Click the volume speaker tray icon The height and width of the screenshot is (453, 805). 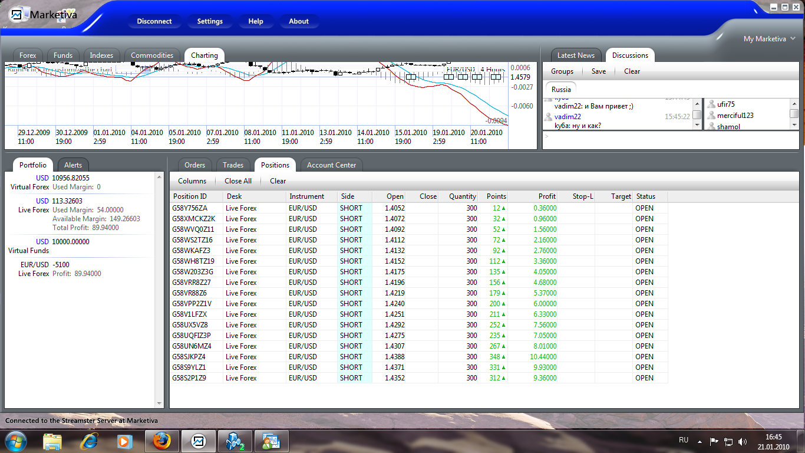click(742, 441)
